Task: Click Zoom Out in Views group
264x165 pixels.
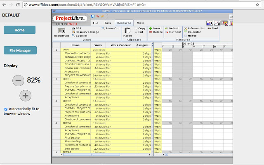Action: click(111, 28)
